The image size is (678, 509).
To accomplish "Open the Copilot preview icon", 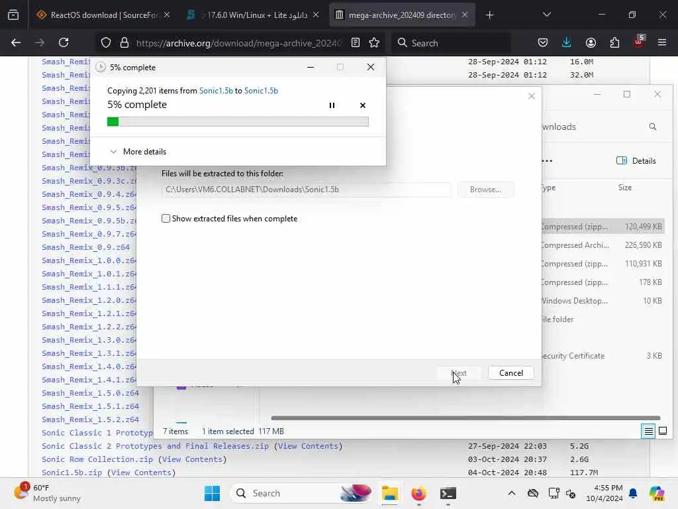I will (x=657, y=493).
